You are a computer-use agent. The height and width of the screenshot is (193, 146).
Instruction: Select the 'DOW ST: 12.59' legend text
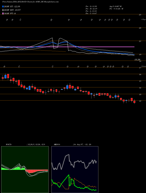(12, 6)
